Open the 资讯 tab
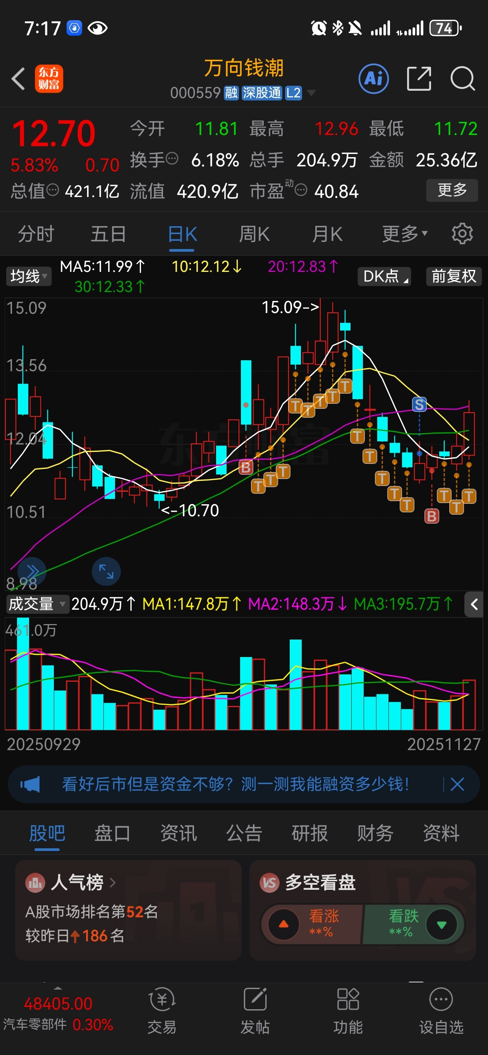 (x=178, y=833)
